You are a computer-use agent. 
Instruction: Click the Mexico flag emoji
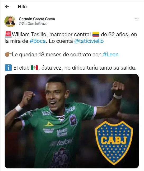[x=35, y=68]
